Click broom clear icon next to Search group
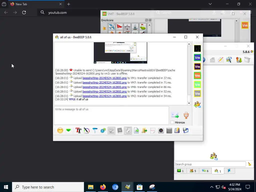 point(249,164)
